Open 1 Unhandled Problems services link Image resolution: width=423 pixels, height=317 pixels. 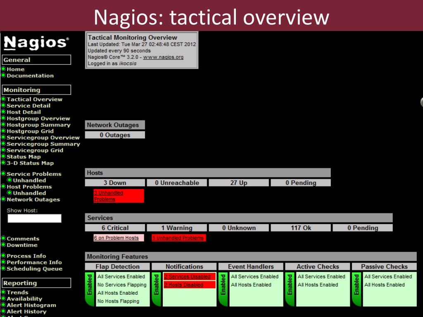tap(178, 238)
